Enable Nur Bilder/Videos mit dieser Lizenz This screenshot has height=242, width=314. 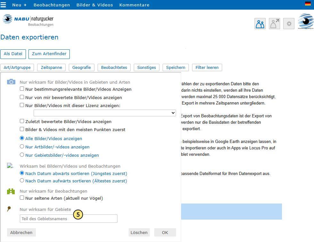tap(22, 105)
